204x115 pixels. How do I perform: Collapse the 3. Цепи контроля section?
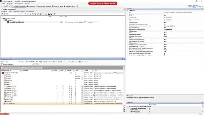click(127, 38)
